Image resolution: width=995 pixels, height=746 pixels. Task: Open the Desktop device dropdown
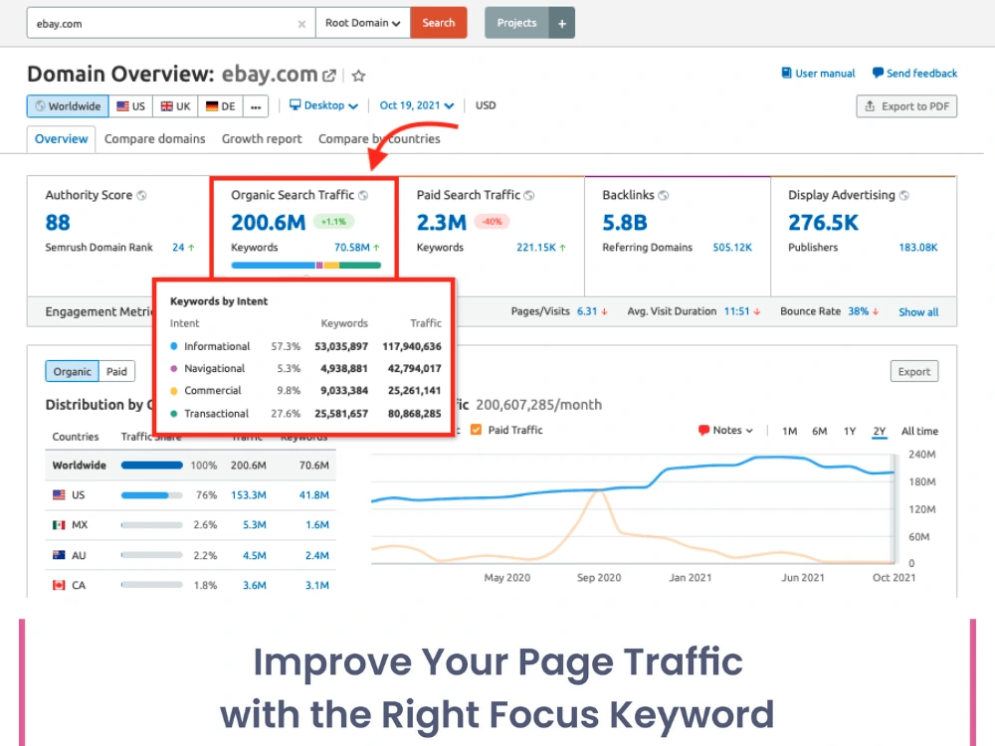point(323,105)
